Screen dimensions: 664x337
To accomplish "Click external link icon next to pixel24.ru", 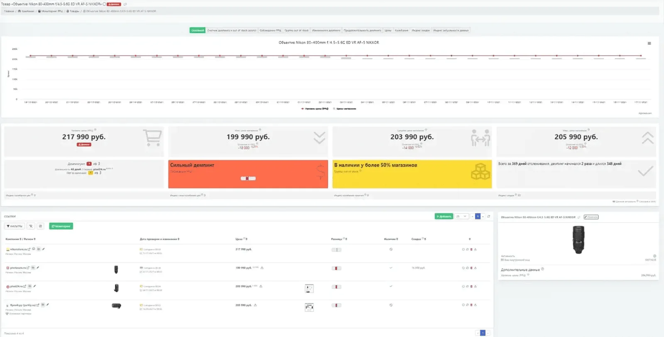I will point(25,286).
